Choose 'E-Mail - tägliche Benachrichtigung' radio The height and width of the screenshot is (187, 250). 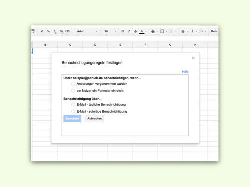click(73, 104)
